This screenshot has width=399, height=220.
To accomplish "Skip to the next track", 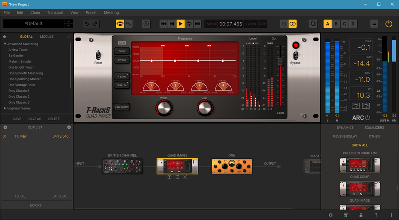I will pyautogui.click(x=197, y=24).
